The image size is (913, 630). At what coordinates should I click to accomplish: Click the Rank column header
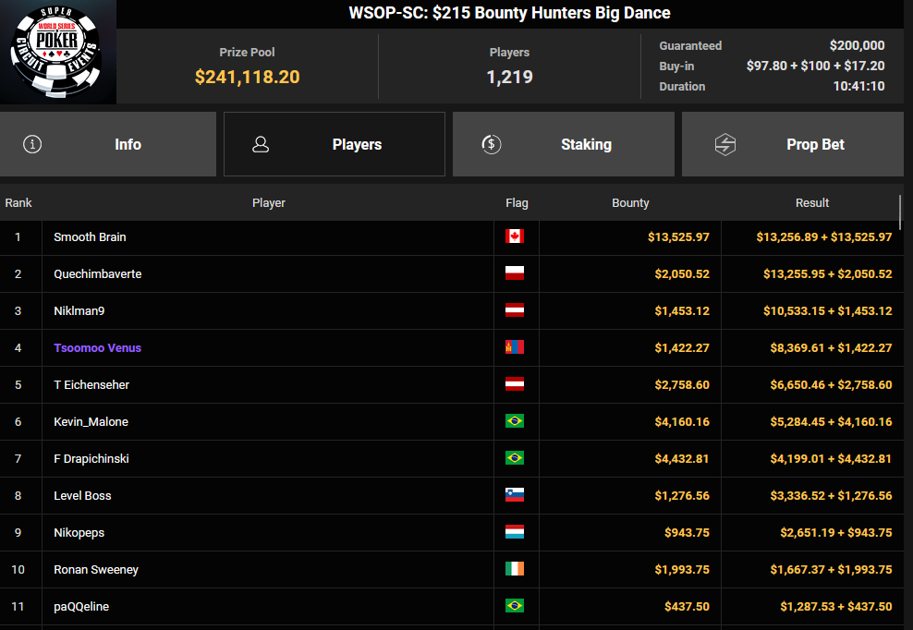(x=18, y=203)
